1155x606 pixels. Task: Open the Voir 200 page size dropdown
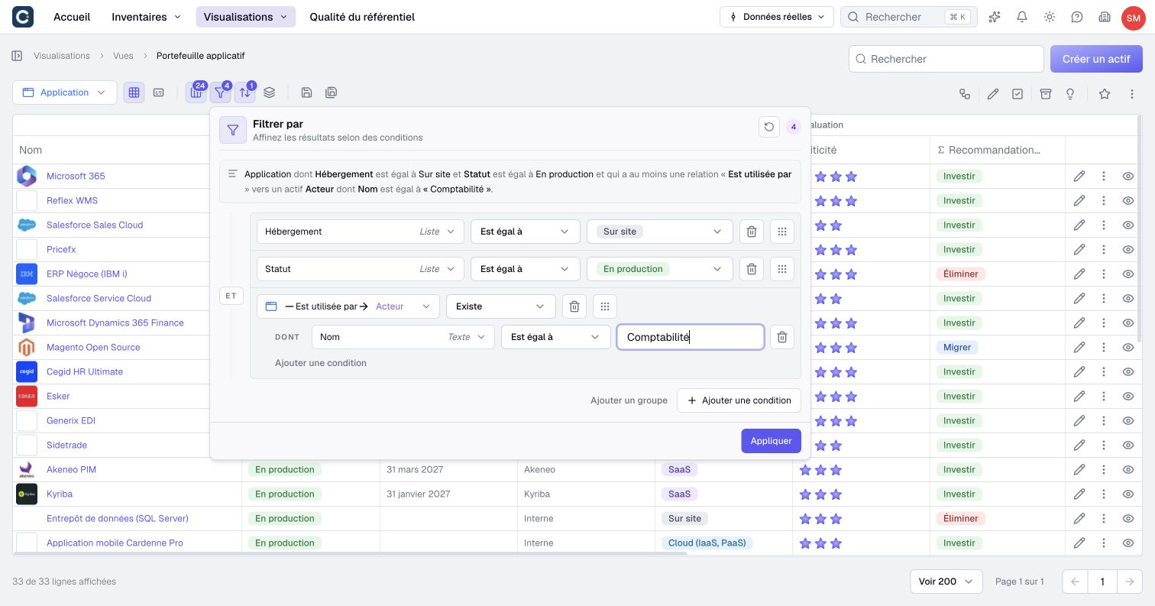click(x=946, y=582)
